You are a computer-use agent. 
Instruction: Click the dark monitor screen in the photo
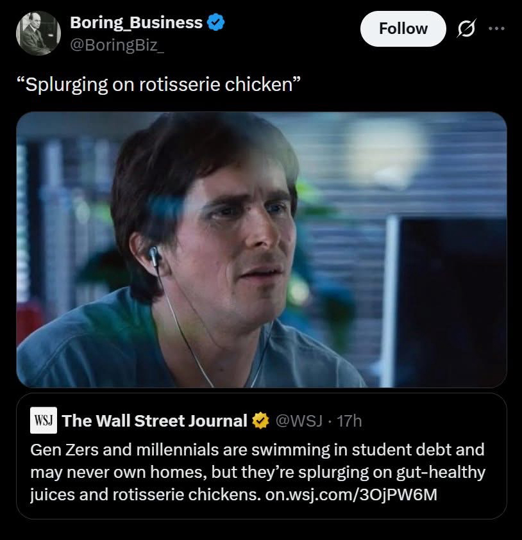click(449, 301)
